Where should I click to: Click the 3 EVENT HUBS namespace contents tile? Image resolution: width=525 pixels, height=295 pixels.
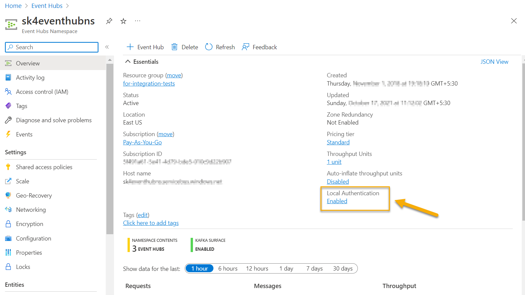(152, 245)
